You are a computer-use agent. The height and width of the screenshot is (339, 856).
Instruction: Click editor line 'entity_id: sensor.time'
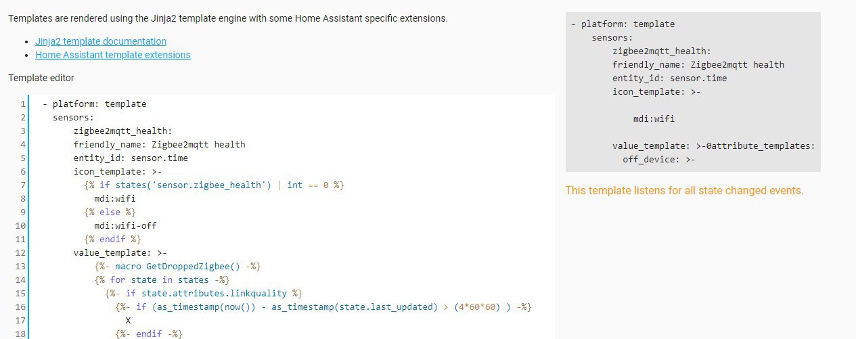131,158
